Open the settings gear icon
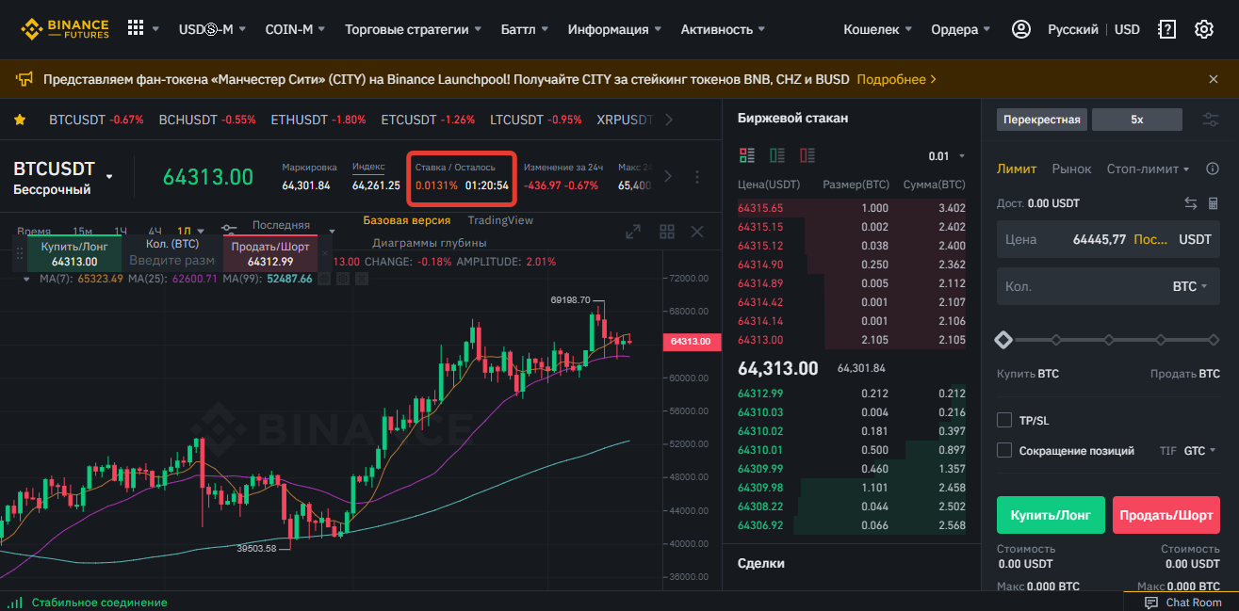 point(1203,29)
